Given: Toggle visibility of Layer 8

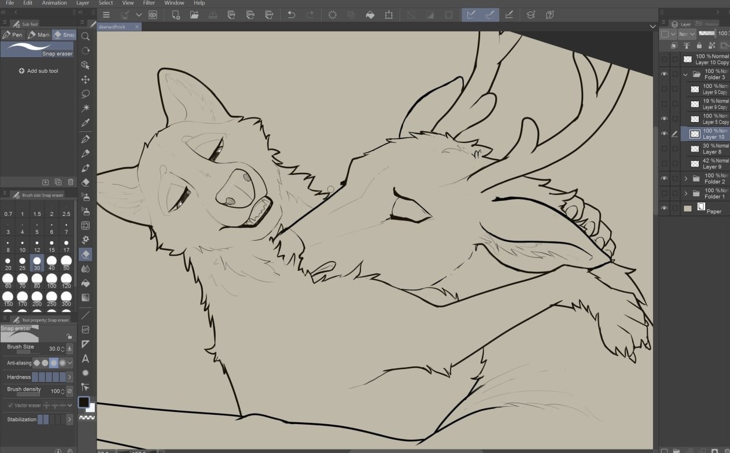Looking at the screenshot, I should pyautogui.click(x=664, y=149).
